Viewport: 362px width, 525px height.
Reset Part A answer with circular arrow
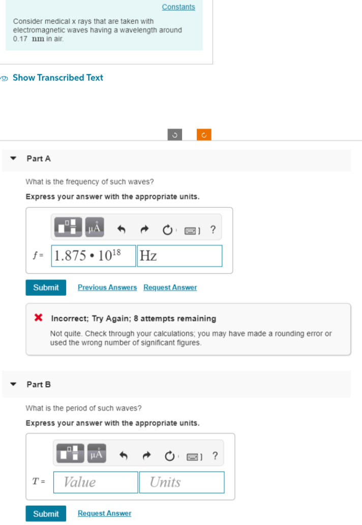point(168,229)
